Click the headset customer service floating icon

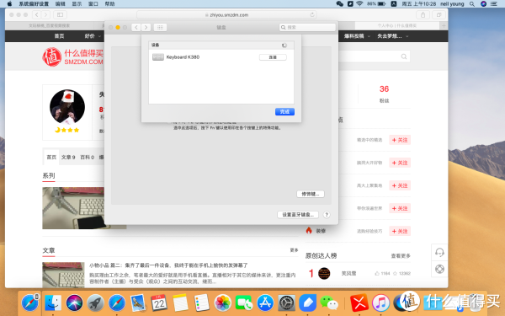point(439,252)
